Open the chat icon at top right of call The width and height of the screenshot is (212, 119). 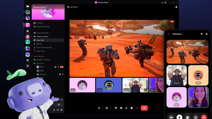[x=176, y=7]
